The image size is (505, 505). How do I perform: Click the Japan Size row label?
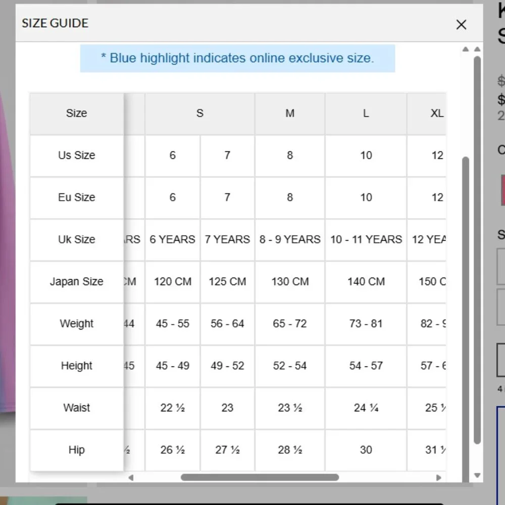(x=77, y=281)
